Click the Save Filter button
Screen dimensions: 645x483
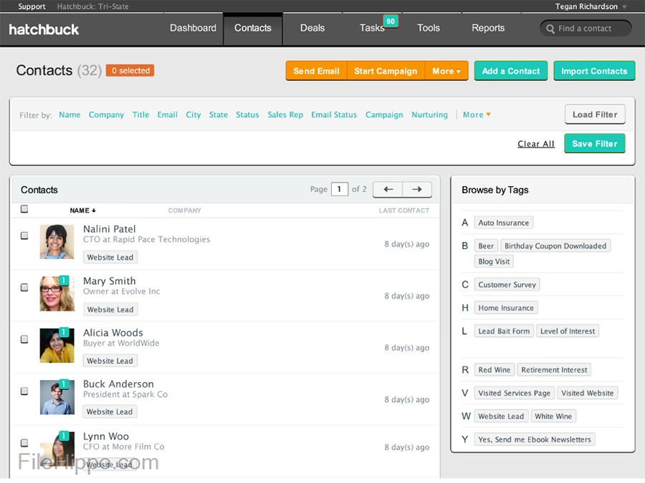pos(595,144)
